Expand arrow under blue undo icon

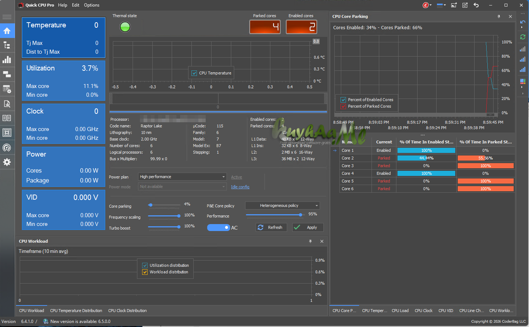click(522, 28)
